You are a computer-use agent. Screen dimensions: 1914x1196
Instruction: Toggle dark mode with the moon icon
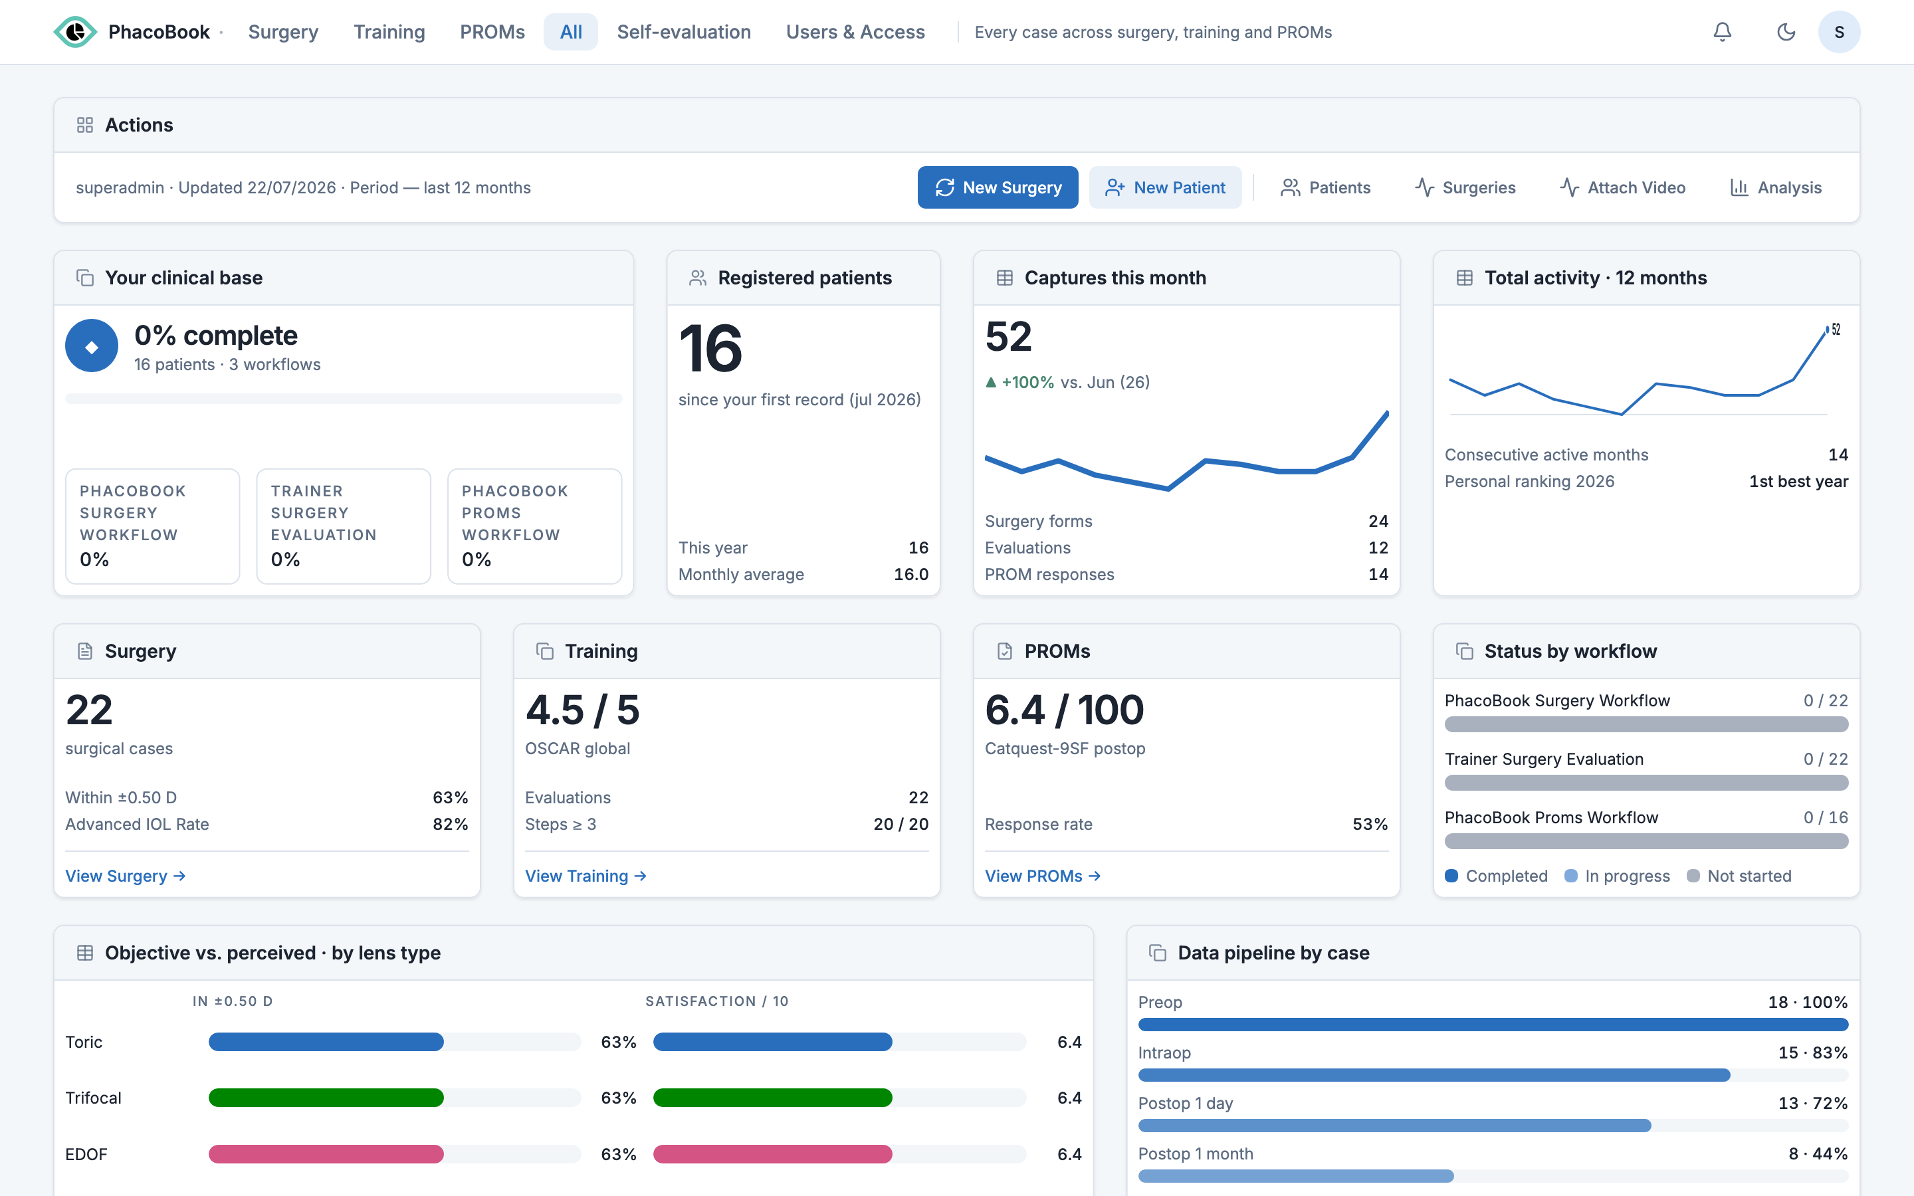tap(1786, 32)
